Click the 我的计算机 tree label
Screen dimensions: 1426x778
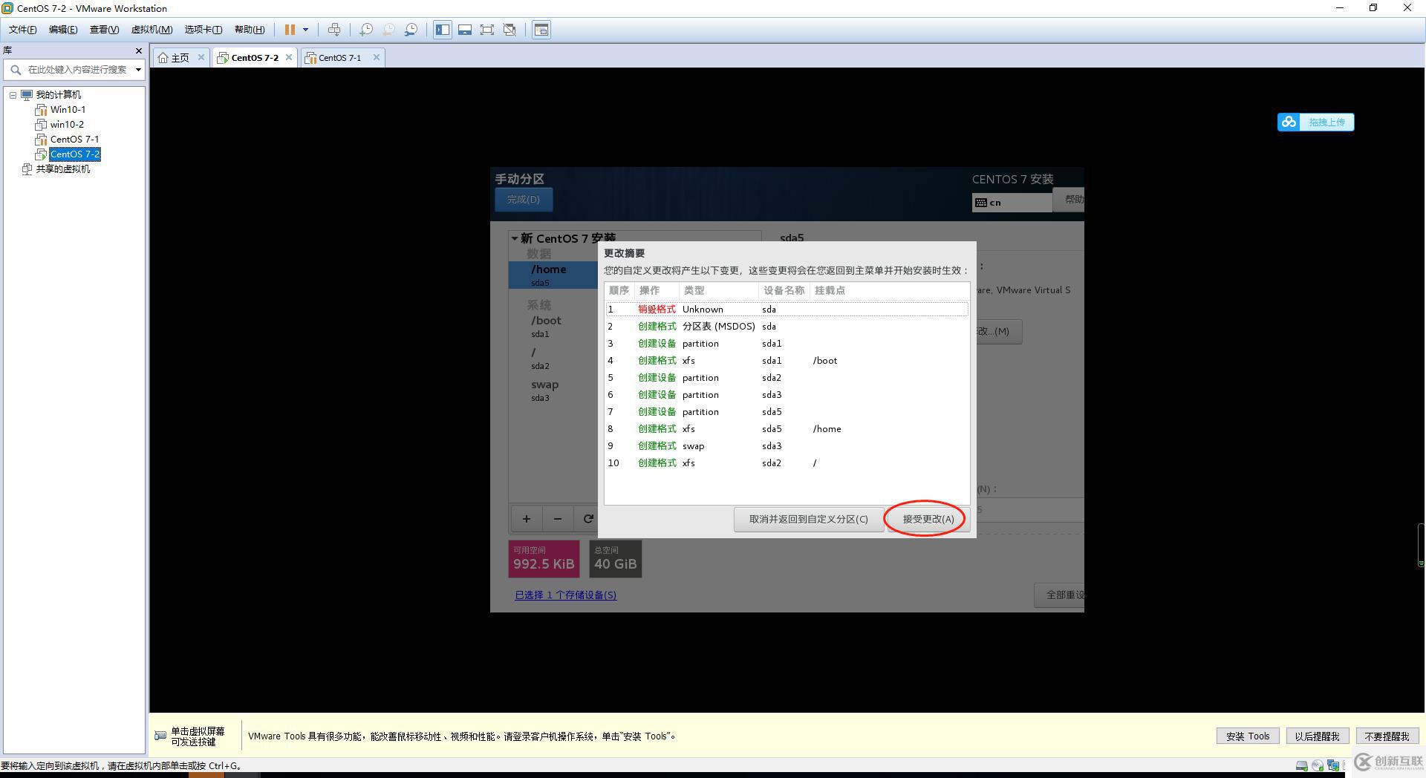coord(59,95)
